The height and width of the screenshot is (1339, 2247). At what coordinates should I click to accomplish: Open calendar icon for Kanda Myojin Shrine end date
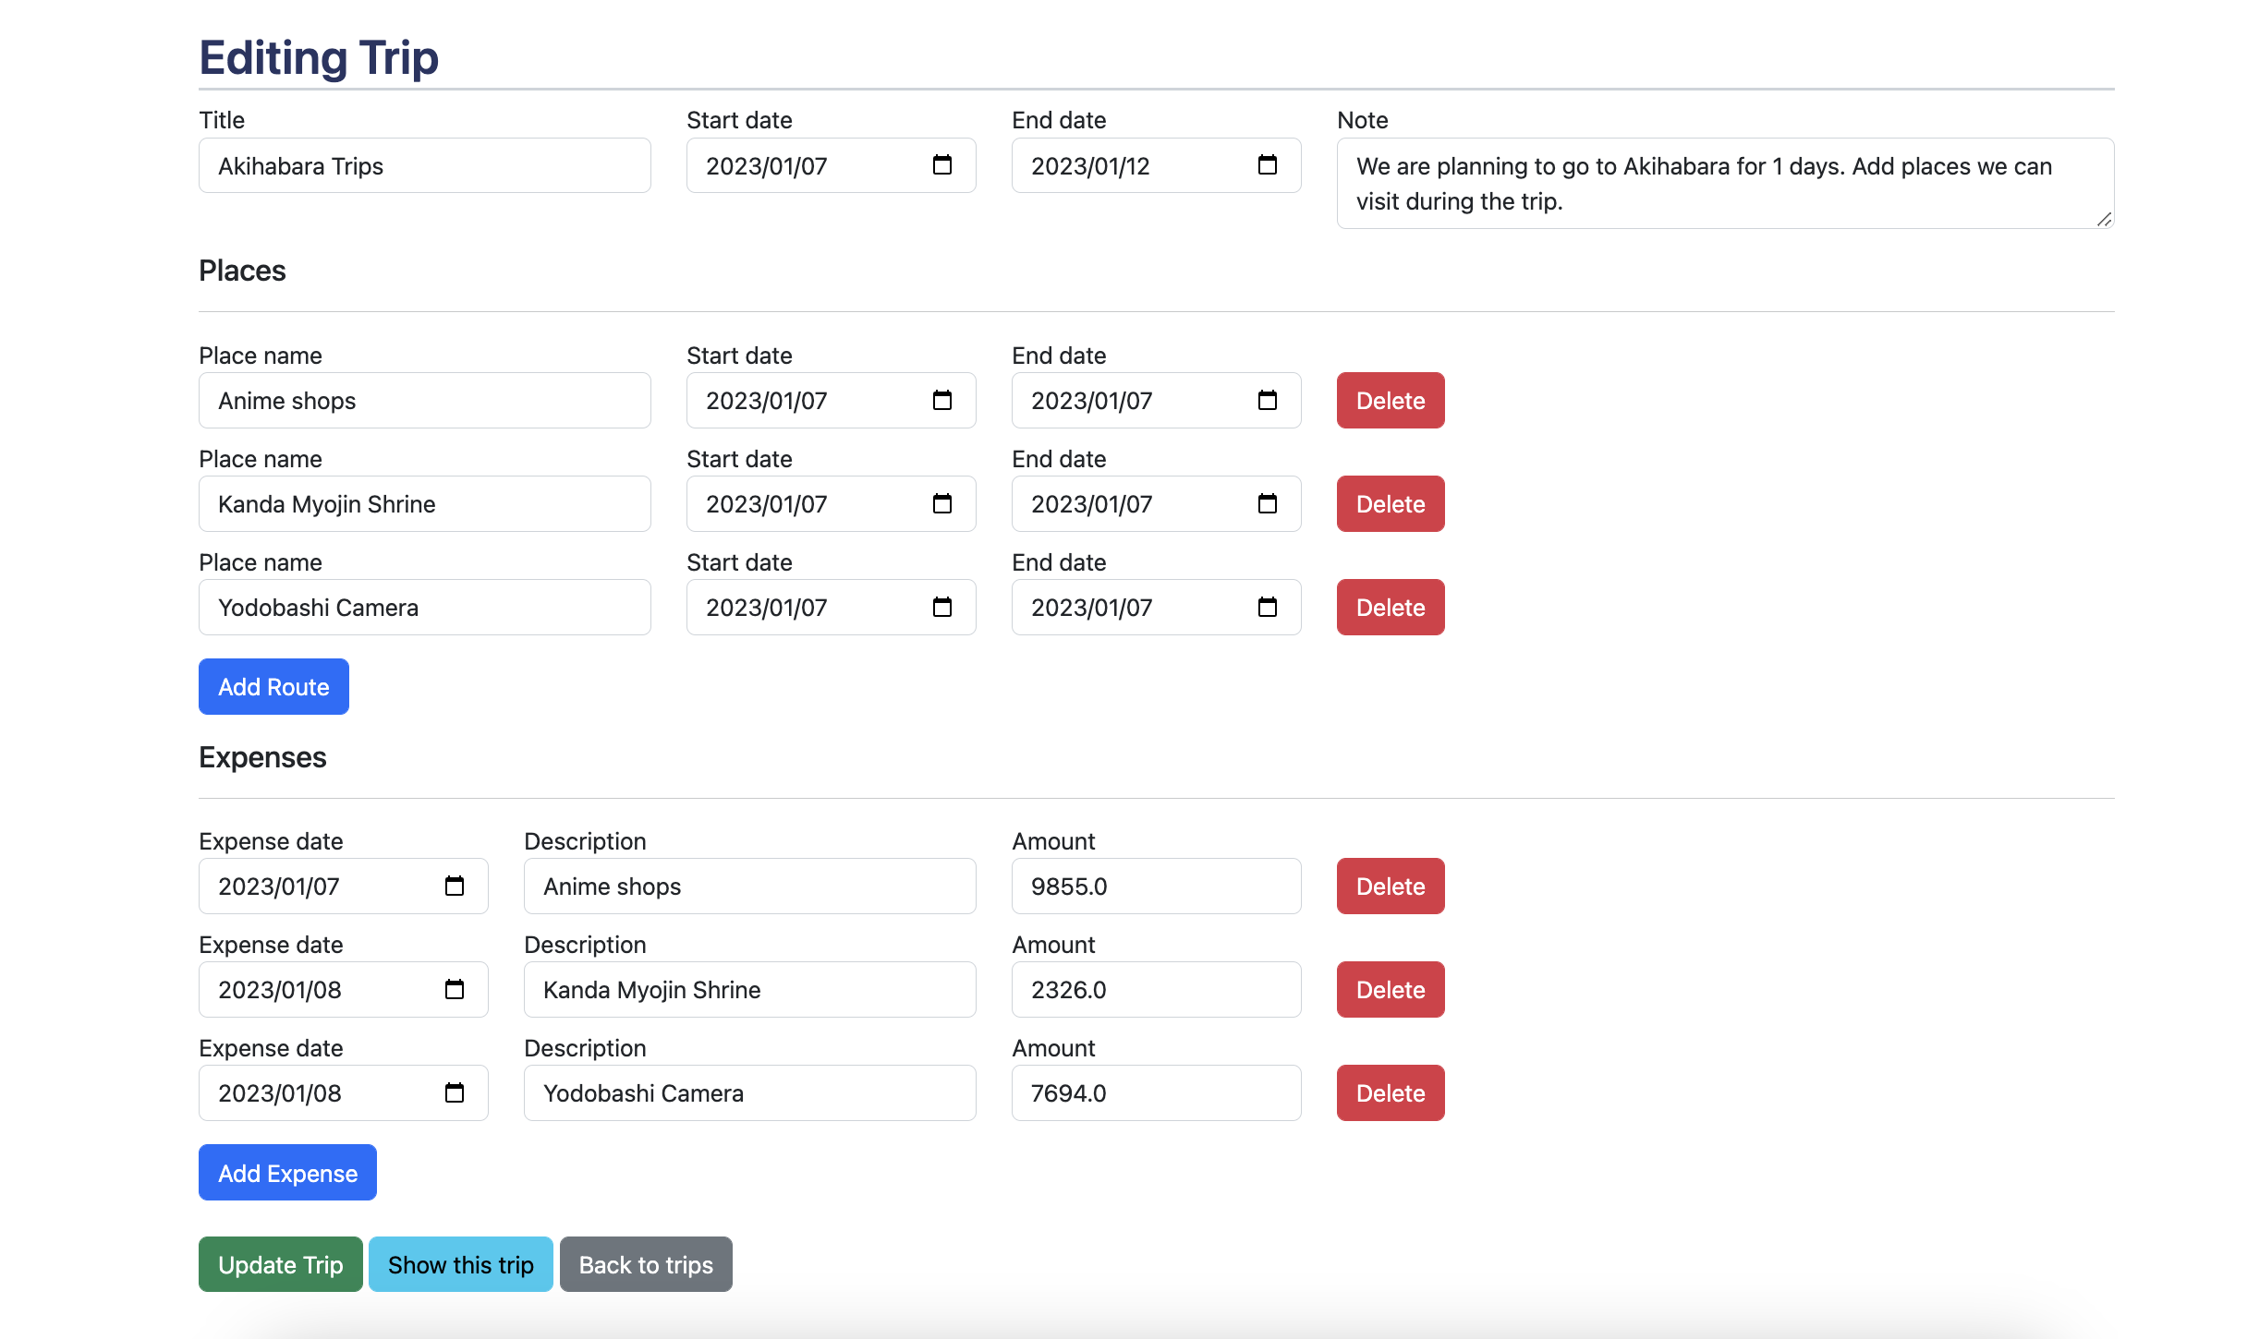(x=1267, y=504)
